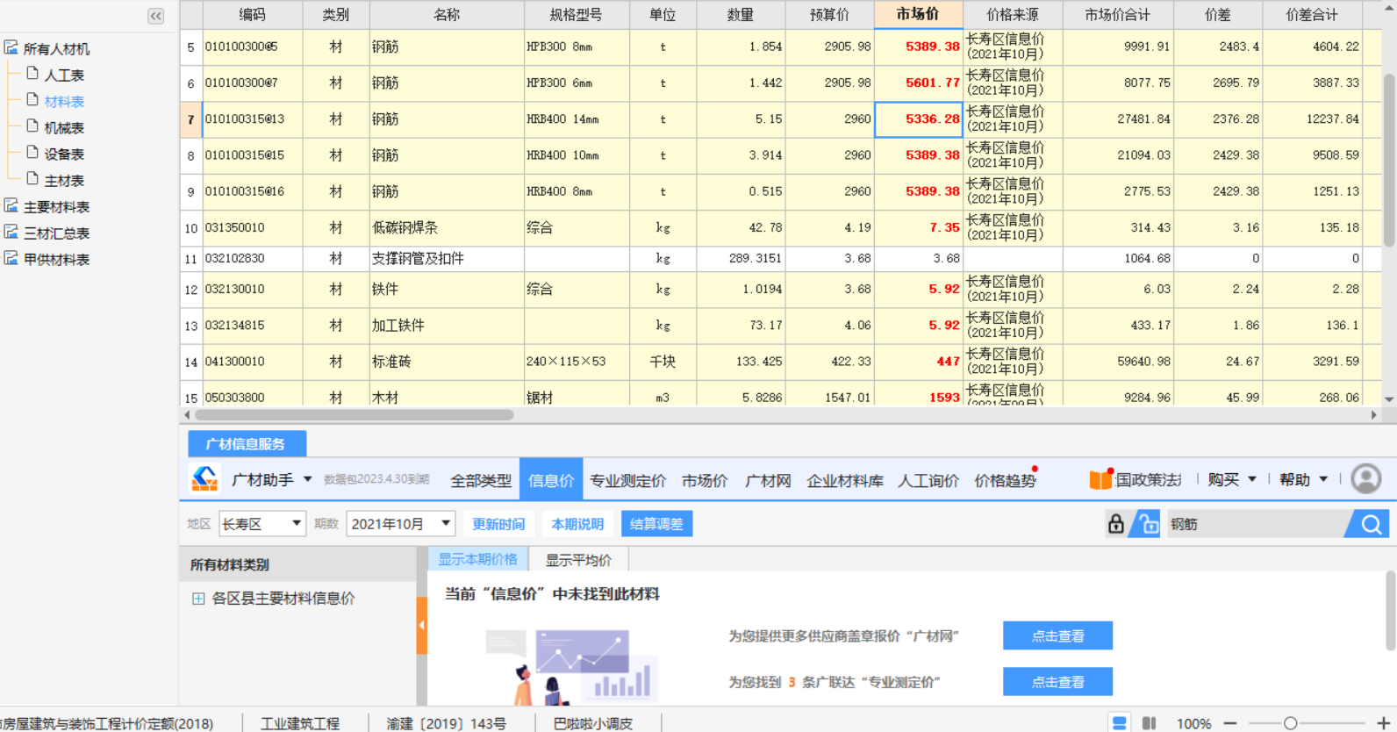
Task: Click 低碳钢焊条 name cell
Action: 447,228
